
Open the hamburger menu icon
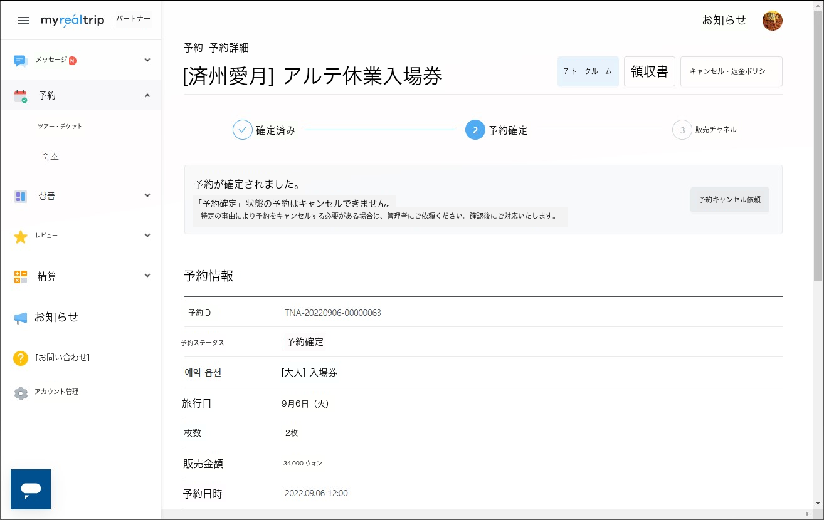[x=24, y=21]
